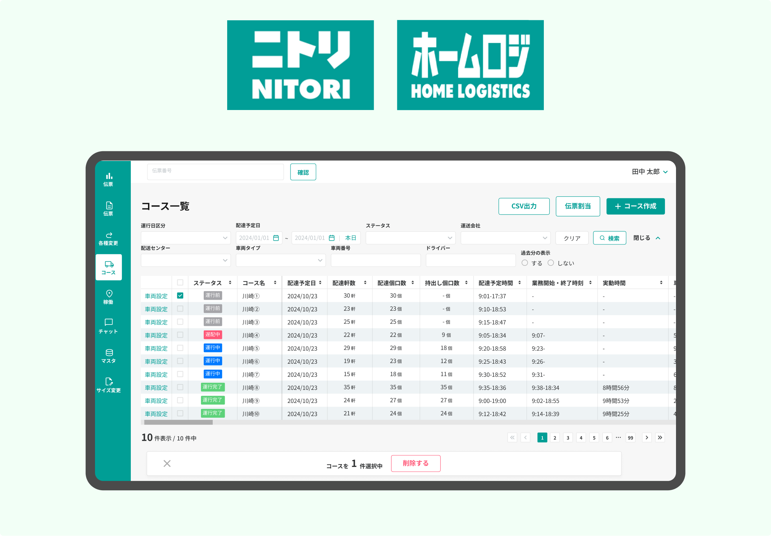Go to next page arrow
The width and height of the screenshot is (771, 536).
pos(647,437)
